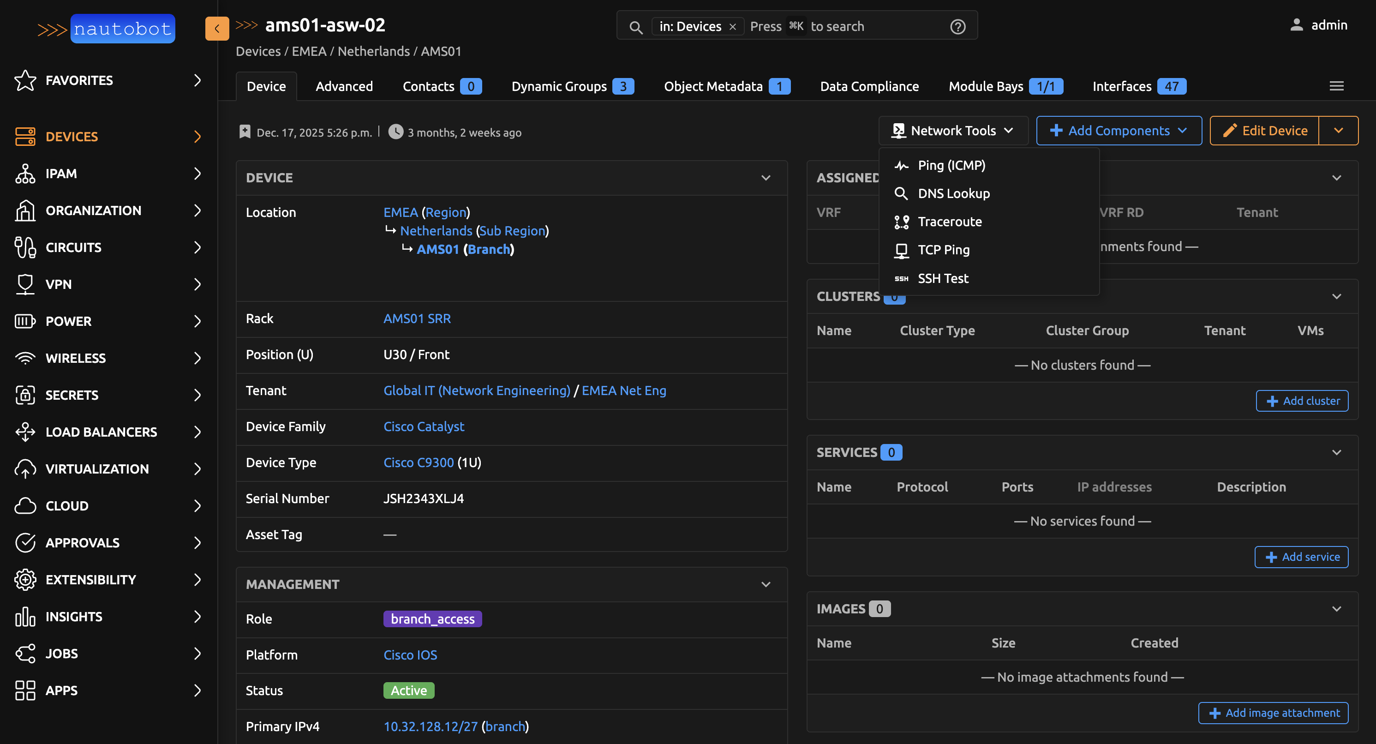Collapse the Management panel chevron
This screenshot has width=1376, height=744.
point(766,584)
